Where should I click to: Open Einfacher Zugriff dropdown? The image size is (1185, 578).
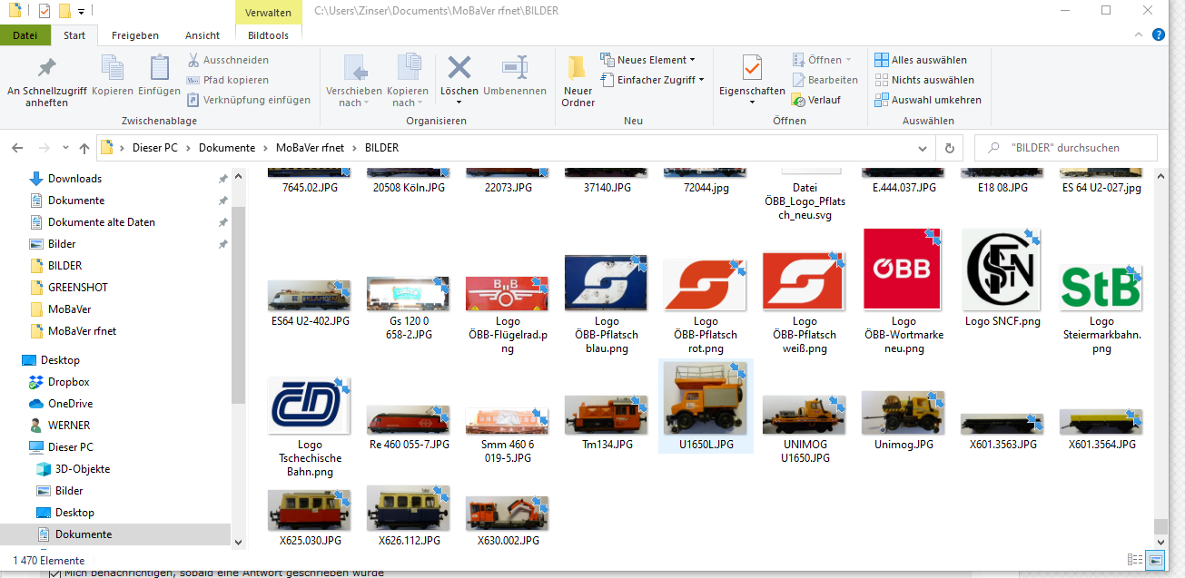click(x=653, y=80)
